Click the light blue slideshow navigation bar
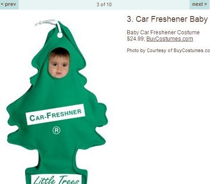Image resolution: width=210 pixels, height=184 pixels. coord(104,4)
